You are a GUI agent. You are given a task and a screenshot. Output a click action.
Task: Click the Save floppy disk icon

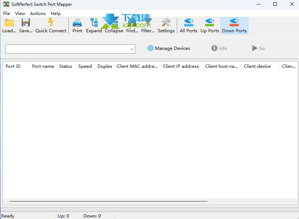[x=25, y=23]
